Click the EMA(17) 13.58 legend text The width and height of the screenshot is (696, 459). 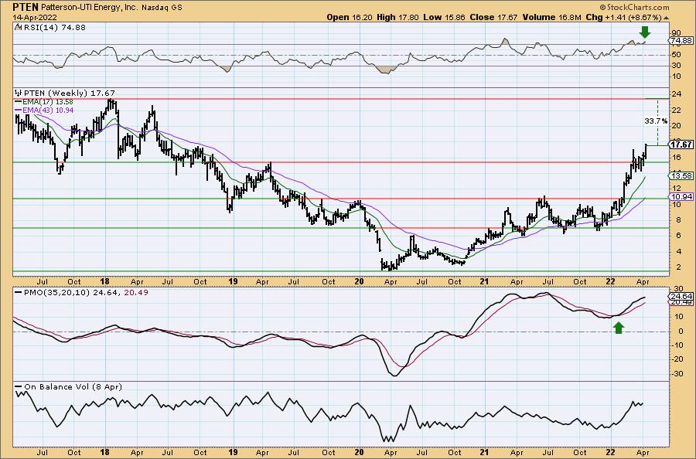pos(47,102)
